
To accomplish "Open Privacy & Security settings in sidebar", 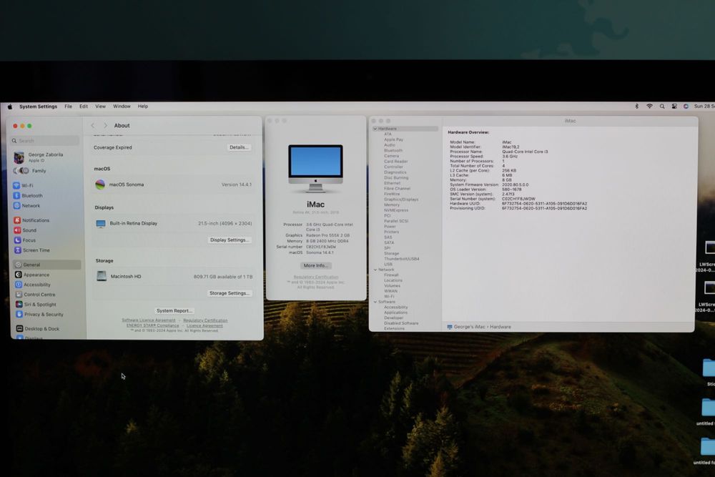I will point(44,314).
